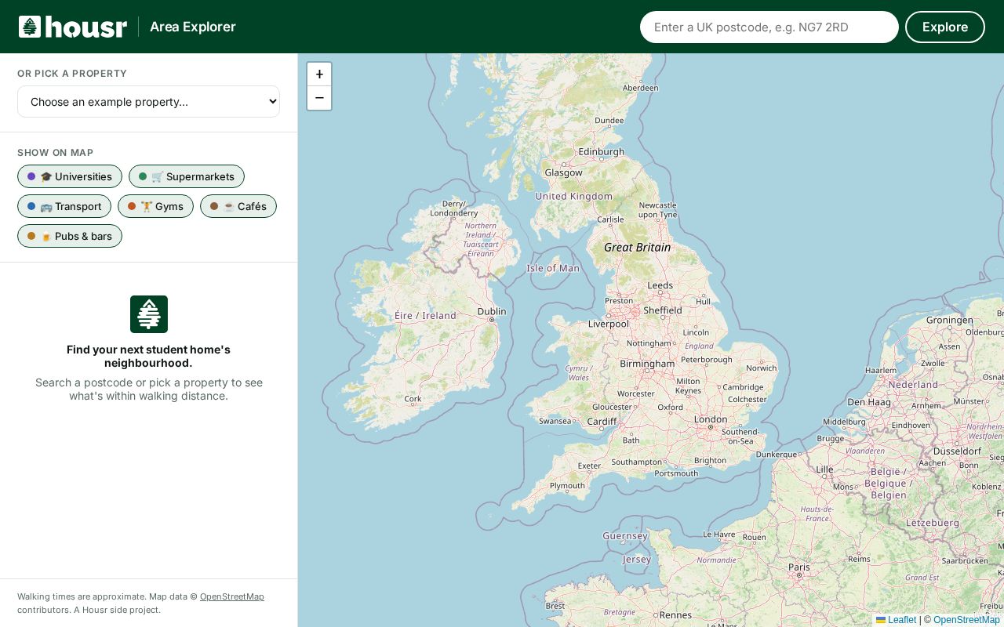Toggle Gyms filter chip
This screenshot has width=1004, height=627.
[155, 206]
